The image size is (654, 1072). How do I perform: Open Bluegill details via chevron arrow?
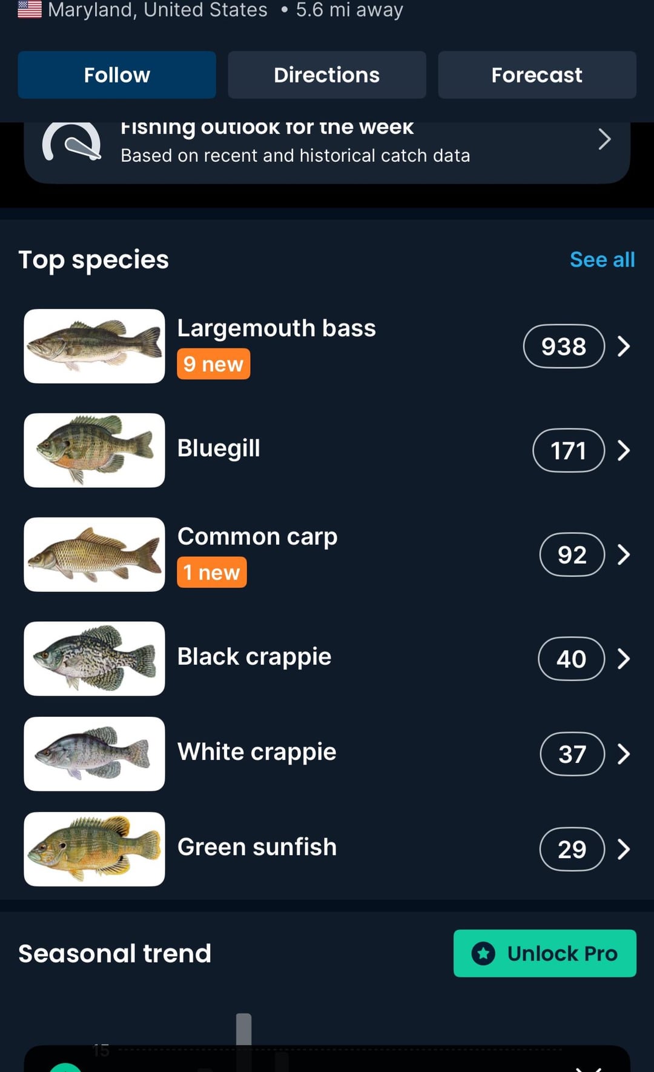(624, 450)
